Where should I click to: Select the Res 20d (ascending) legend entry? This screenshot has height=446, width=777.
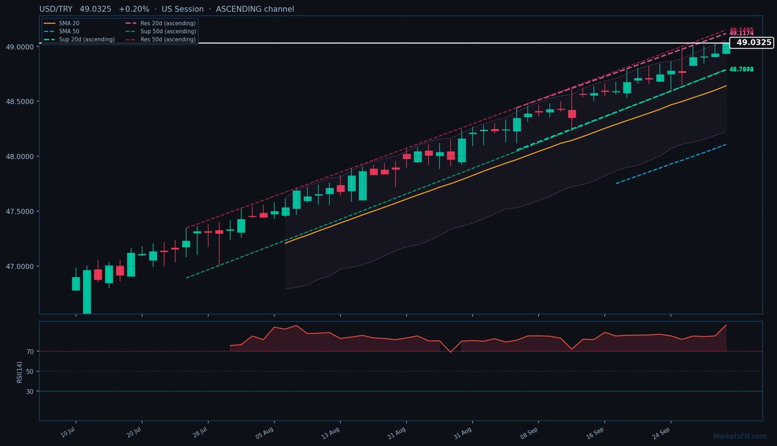tap(168, 23)
